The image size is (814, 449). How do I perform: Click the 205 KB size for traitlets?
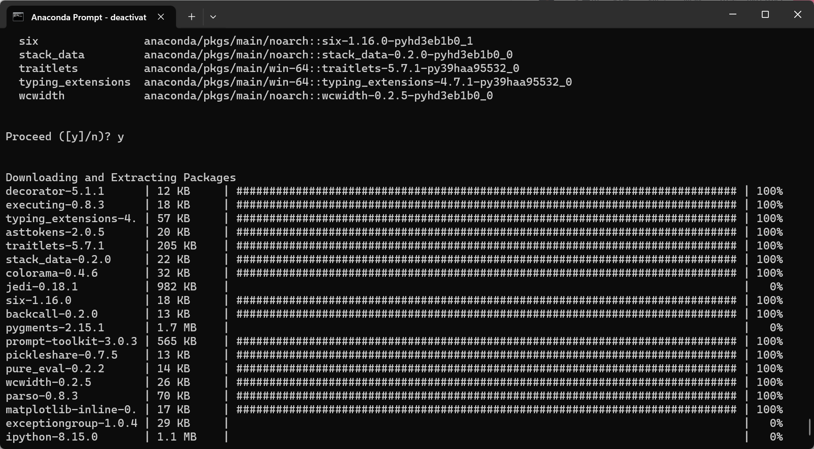pyautogui.click(x=177, y=246)
